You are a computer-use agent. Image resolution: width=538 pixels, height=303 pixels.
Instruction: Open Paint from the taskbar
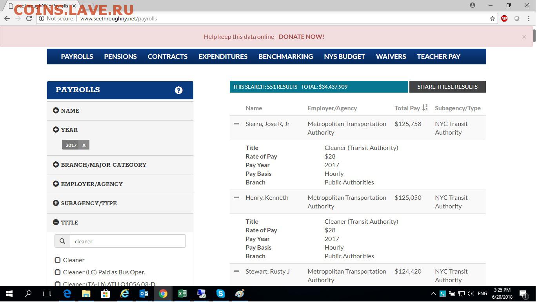(x=240, y=293)
